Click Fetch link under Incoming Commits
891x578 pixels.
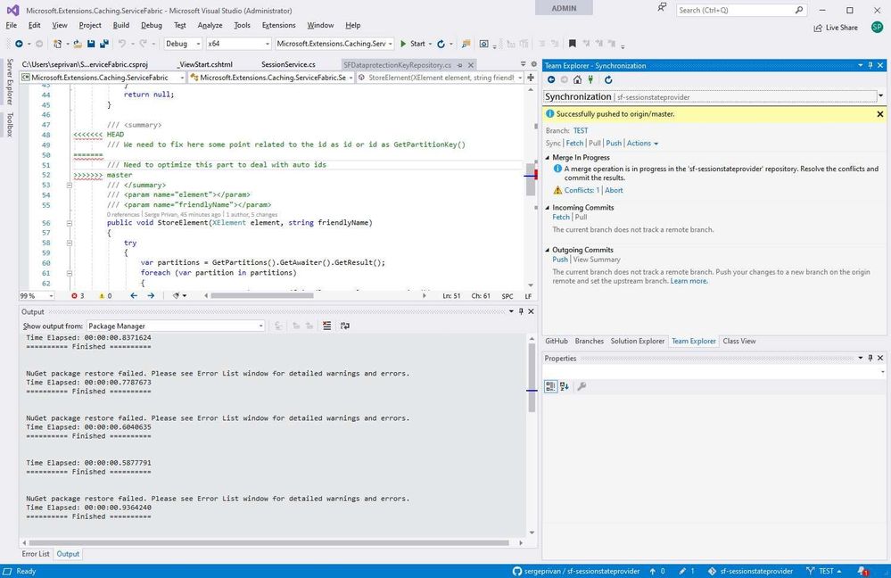coord(560,217)
